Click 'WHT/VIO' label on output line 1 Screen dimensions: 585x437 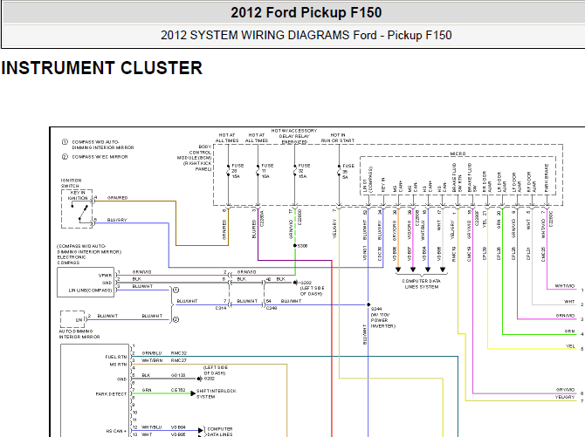(x=565, y=286)
